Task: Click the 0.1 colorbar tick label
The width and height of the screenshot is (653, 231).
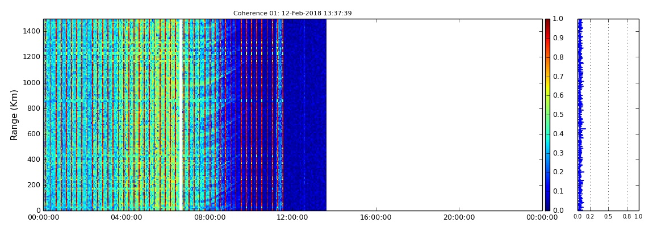Action: [x=557, y=191]
